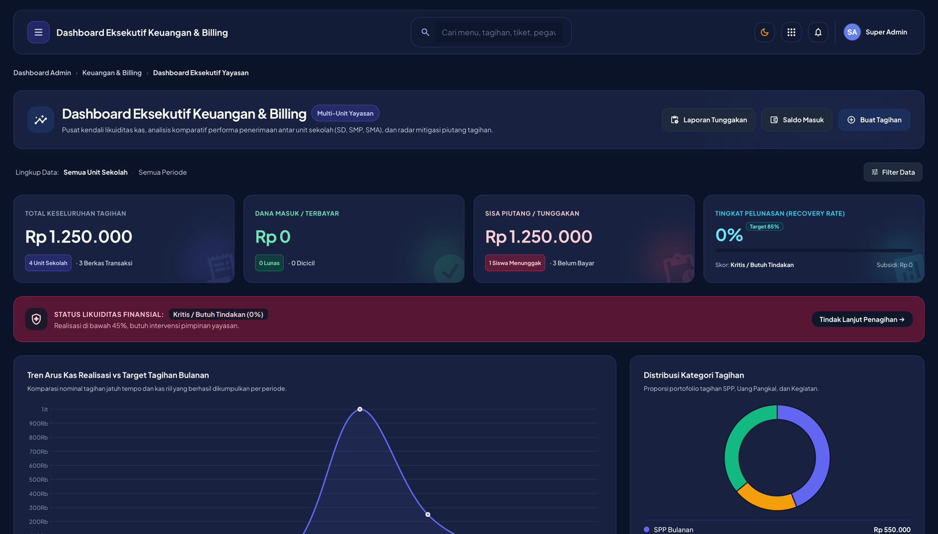Click the trend chart header icon

click(40, 119)
